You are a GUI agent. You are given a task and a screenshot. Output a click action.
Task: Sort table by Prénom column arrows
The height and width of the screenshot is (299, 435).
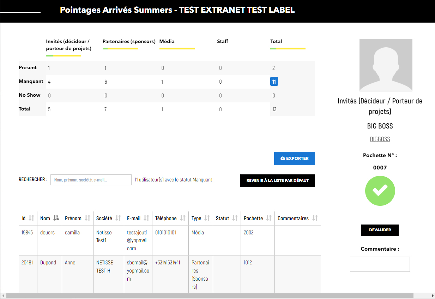click(87, 218)
